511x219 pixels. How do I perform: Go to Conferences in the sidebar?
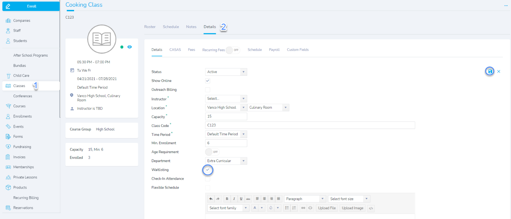point(23,96)
